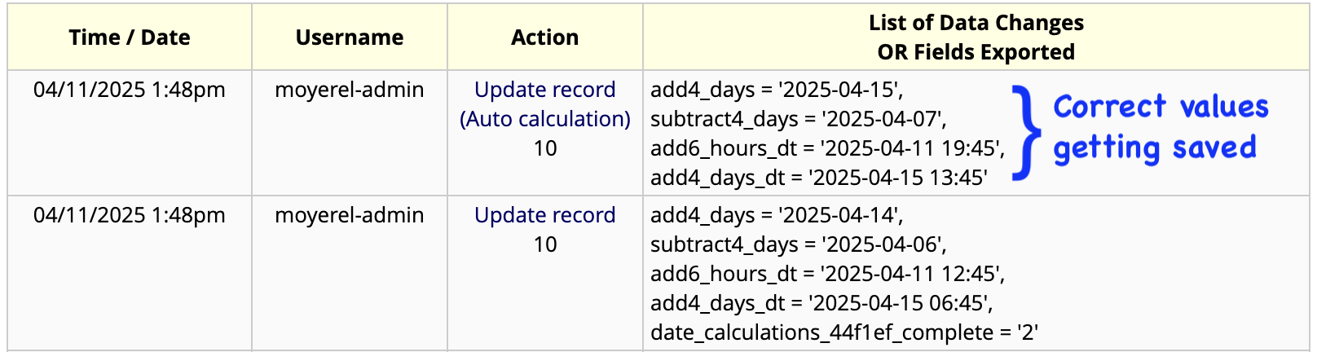Select the first row timestamp '04/11/2025 1:48pm'
This screenshot has height=352, width=1317.
[x=130, y=90]
